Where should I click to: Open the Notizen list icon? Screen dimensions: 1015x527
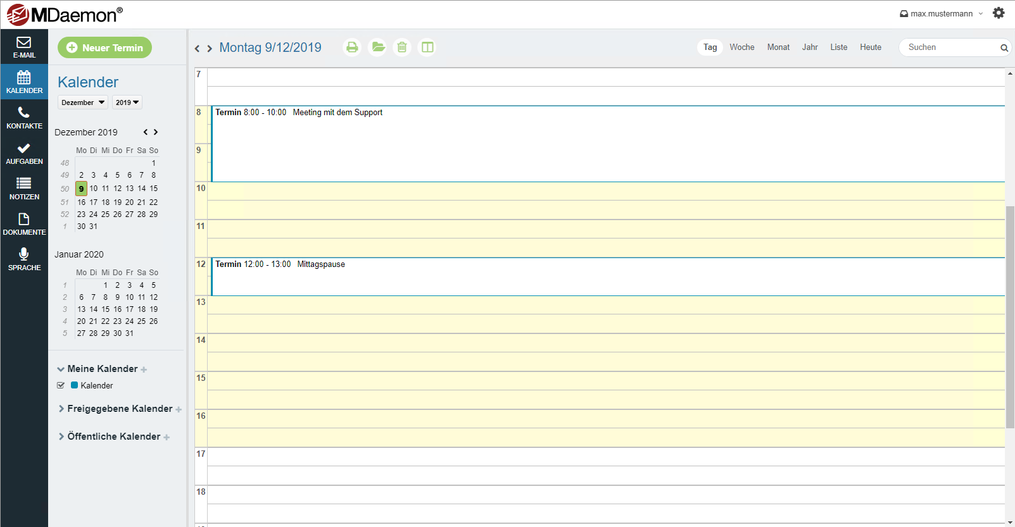24,189
